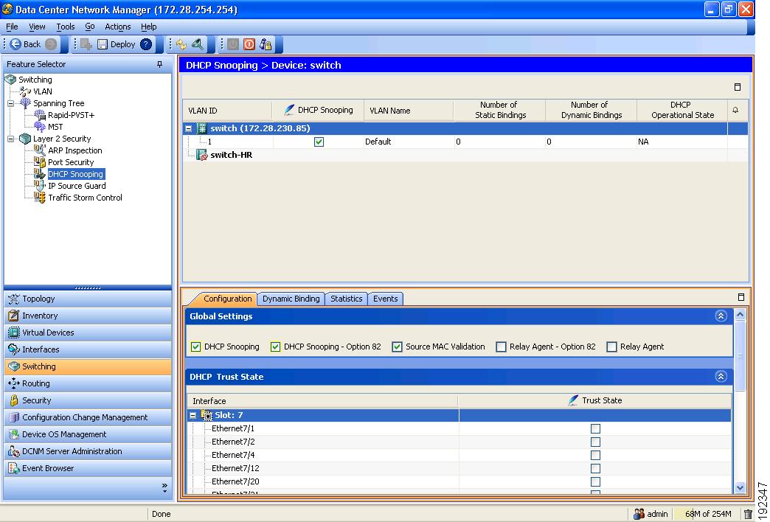The image size is (770, 522).
Task: Enable Relay Agent - Option 82 checkbox
Action: pos(502,347)
